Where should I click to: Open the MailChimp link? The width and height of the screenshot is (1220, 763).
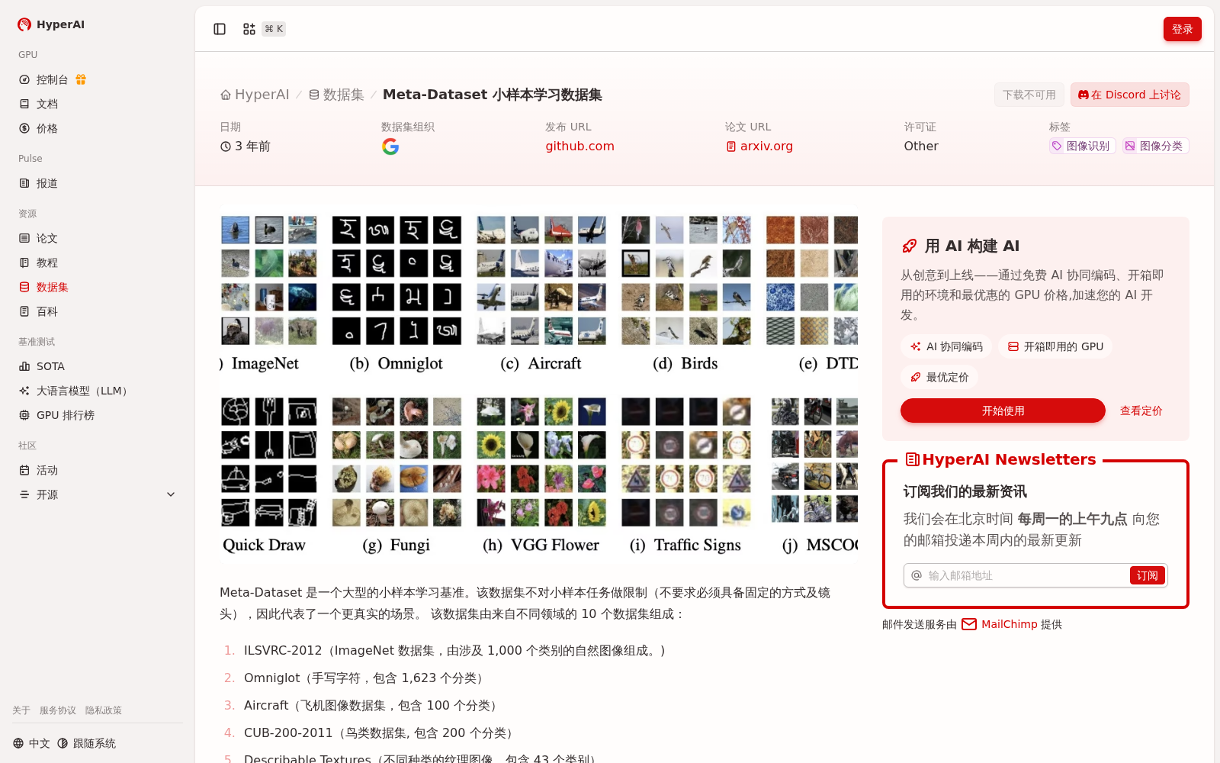[1000, 624]
